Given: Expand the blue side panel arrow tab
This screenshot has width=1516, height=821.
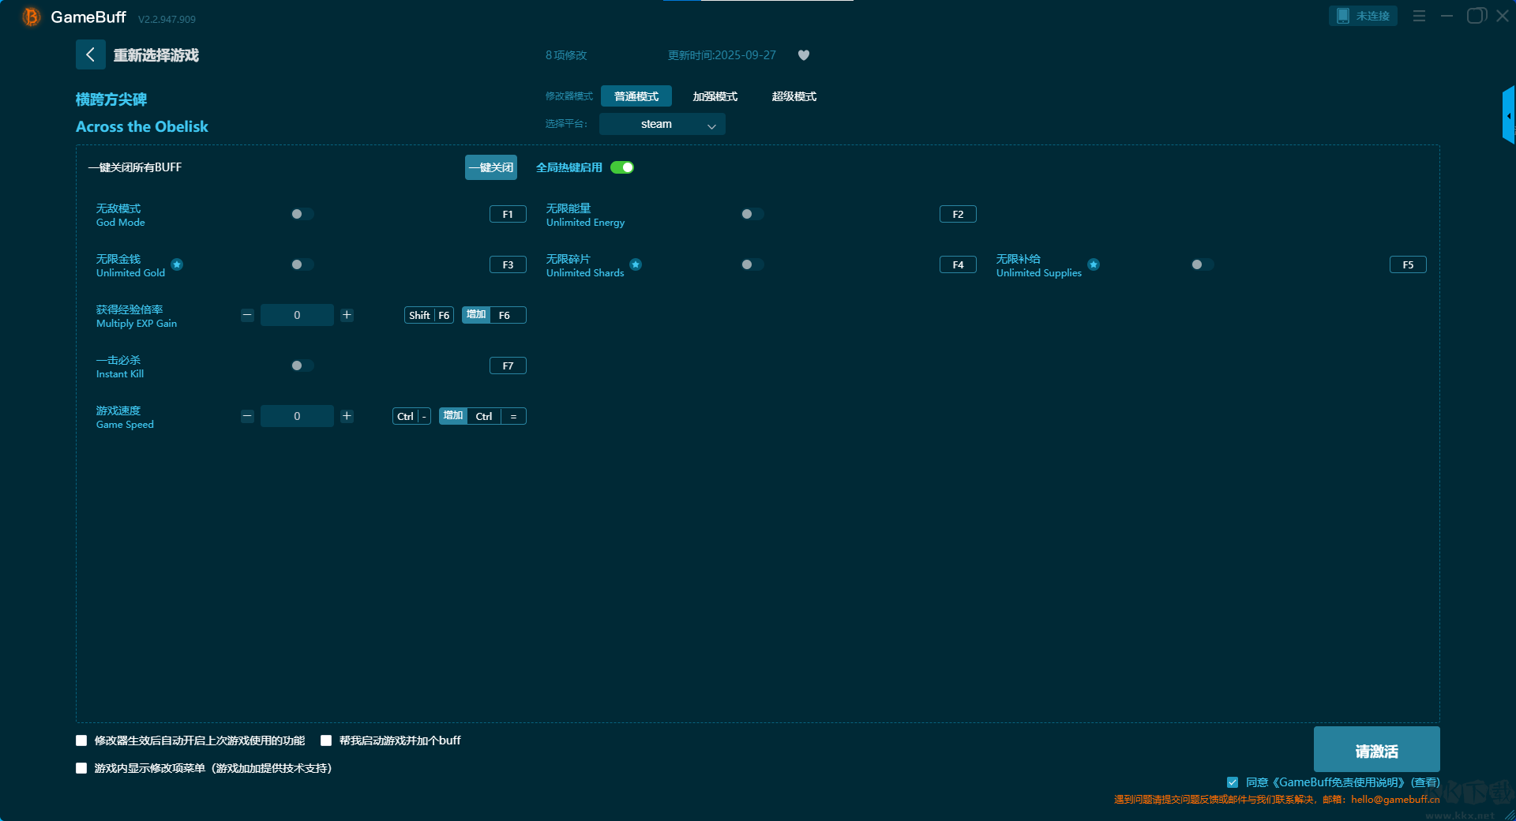Looking at the screenshot, I should point(1509,115).
